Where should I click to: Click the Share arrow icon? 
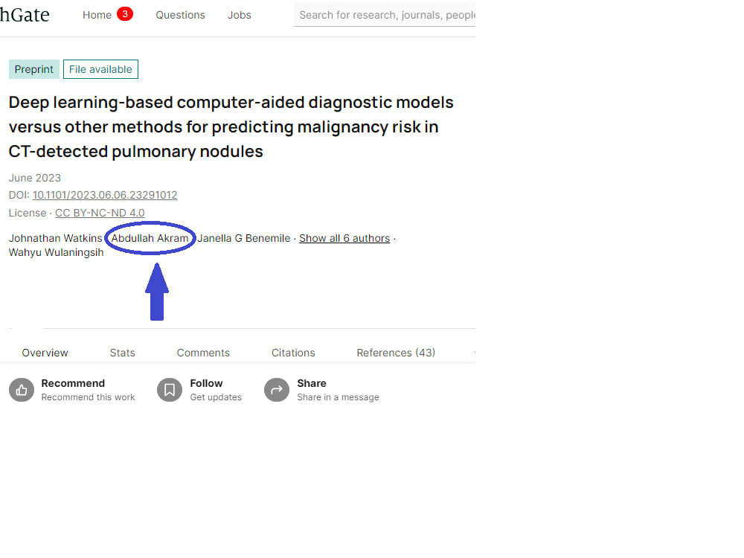[x=276, y=389]
